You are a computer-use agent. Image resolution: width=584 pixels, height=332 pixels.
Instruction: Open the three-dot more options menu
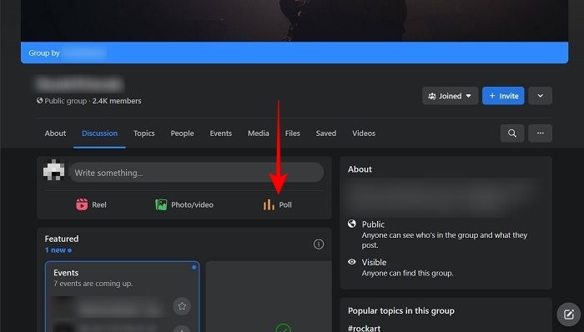point(540,133)
